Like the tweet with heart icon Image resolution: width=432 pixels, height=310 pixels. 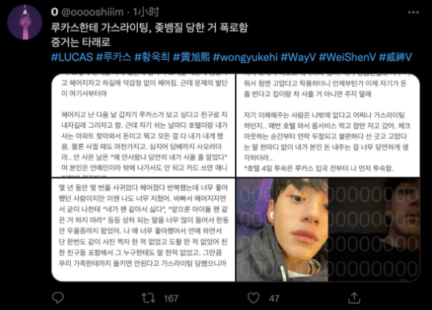click(254, 298)
